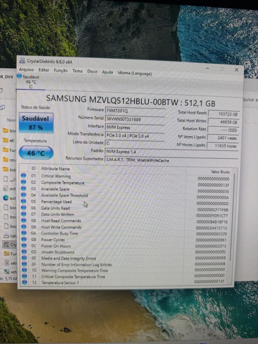Select the C: drive tab with Saudável status
Screen dimensions: 258x344
click(x=31, y=82)
